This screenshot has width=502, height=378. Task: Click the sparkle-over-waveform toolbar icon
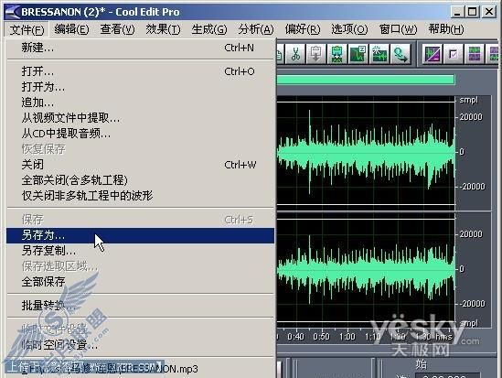[x=379, y=54]
